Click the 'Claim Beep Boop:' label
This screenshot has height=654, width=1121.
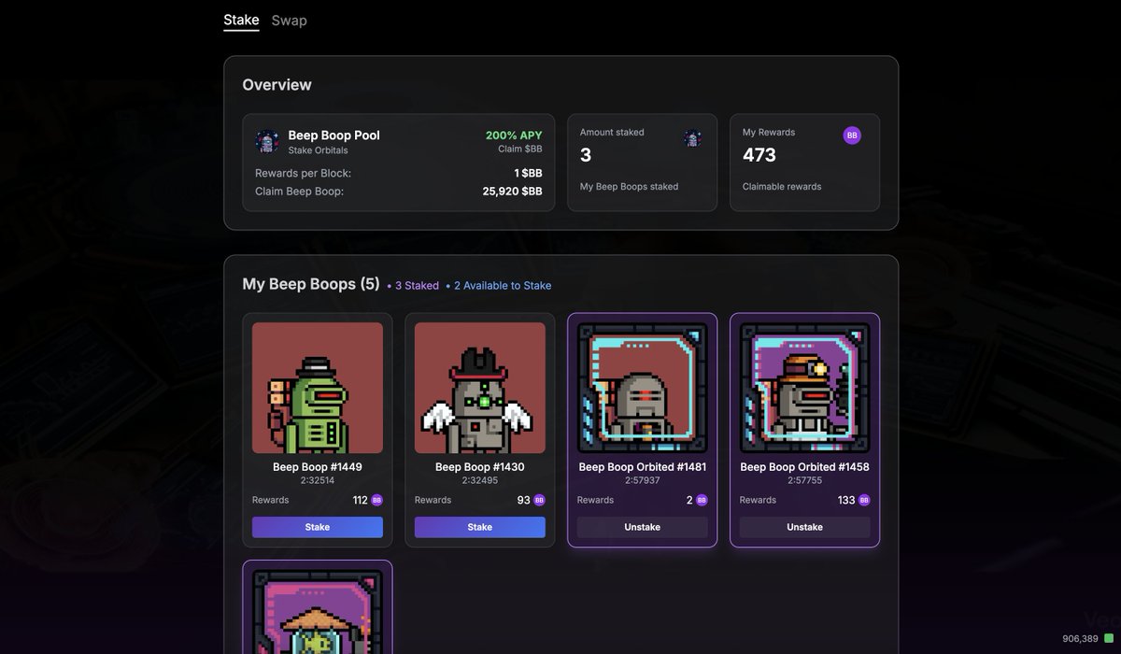point(300,192)
